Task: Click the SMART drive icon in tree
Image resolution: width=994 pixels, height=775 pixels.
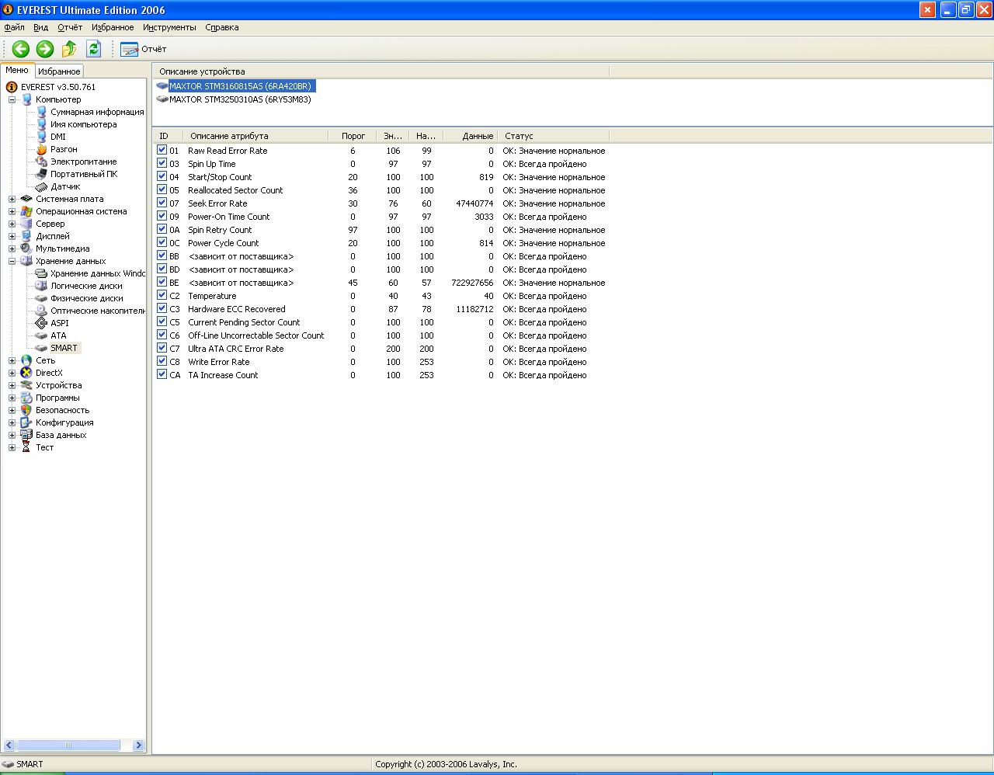Action: click(x=42, y=348)
